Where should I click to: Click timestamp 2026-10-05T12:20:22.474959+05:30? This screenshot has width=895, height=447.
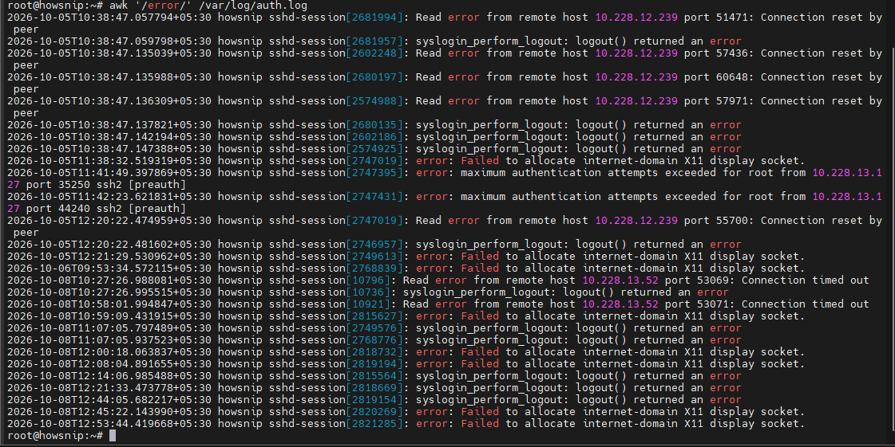[109, 221]
